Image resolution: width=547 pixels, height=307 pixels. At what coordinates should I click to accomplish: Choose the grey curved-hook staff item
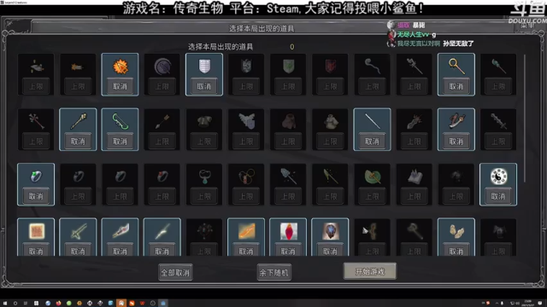pyautogui.click(x=373, y=66)
